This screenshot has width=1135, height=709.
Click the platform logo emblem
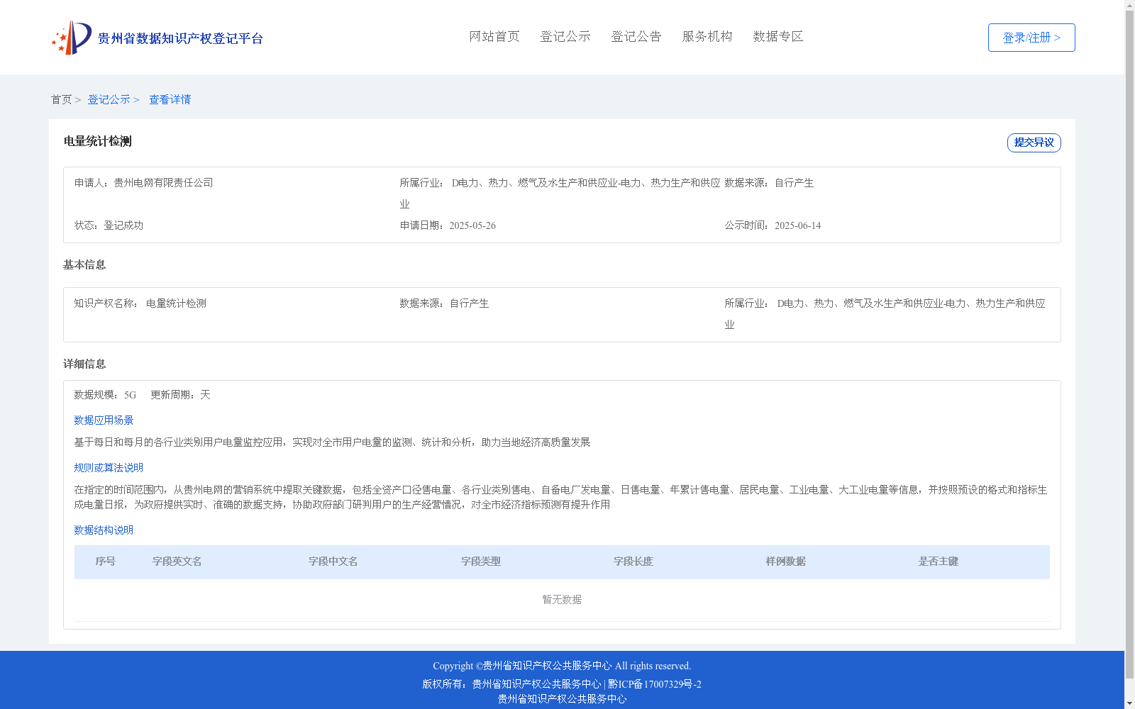point(72,38)
